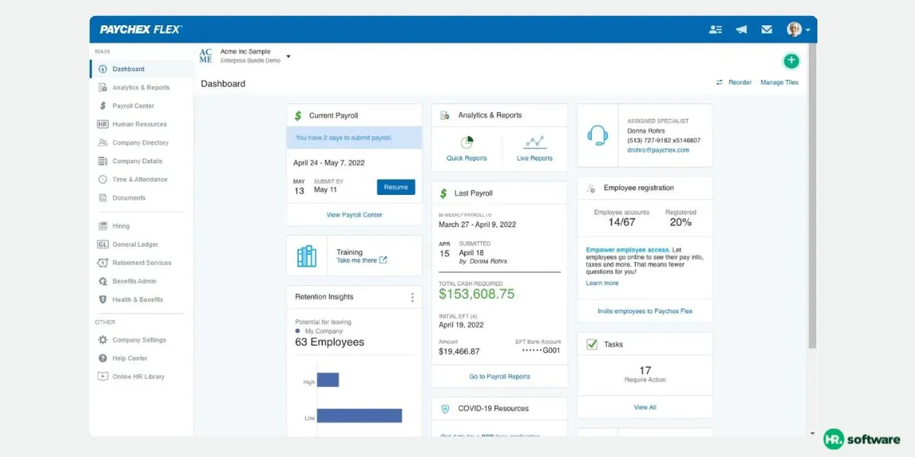Click the Analytics & Reports tile icon
This screenshot has height=457, width=915.
(x=445, y=116)
